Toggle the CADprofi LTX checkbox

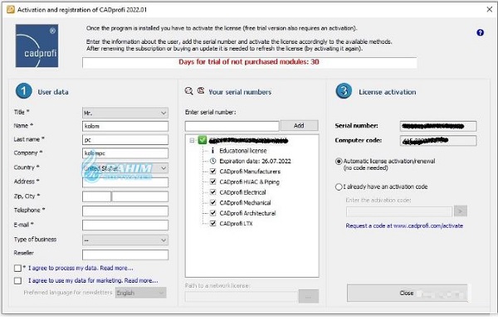click(x=213, y=223)
